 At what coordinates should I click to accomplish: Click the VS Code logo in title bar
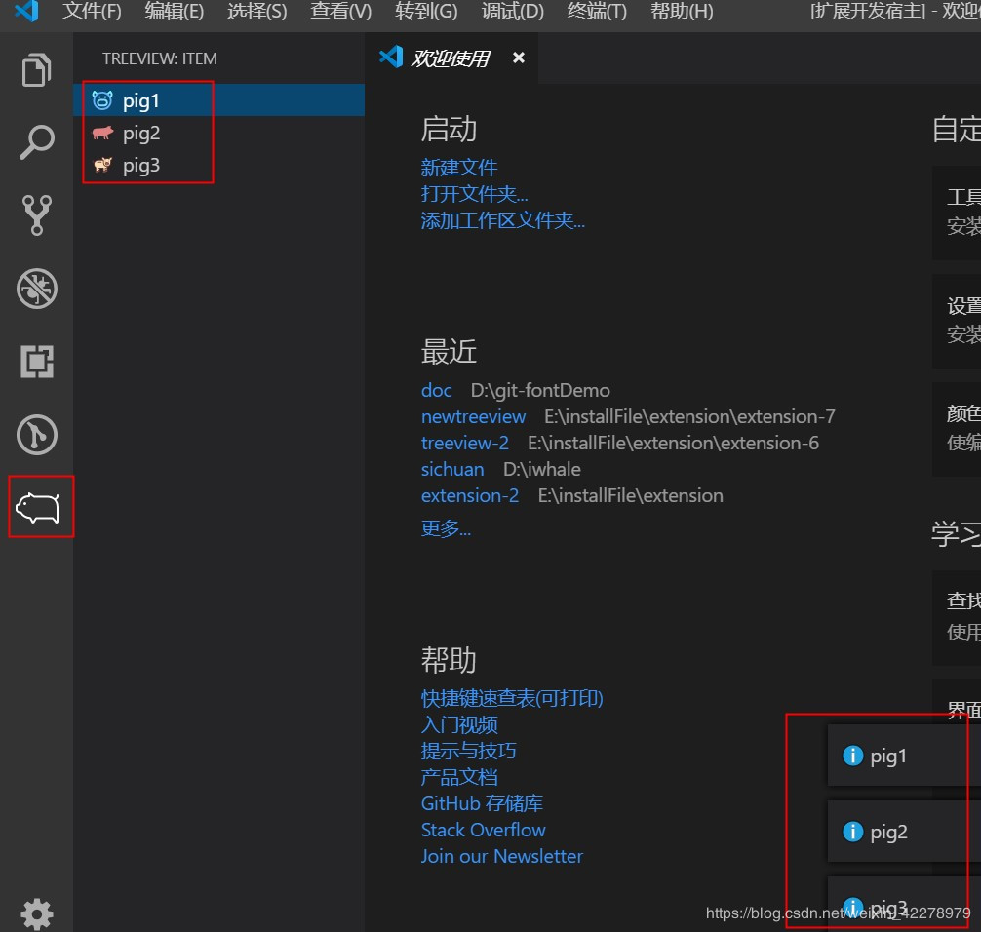26,12
